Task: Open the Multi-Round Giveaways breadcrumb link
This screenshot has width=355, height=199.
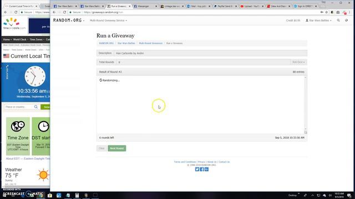Action: tap(150, 43)
